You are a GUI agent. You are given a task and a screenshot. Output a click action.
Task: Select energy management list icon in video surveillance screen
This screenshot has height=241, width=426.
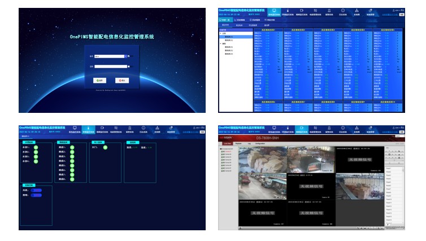tap(315, 128)
